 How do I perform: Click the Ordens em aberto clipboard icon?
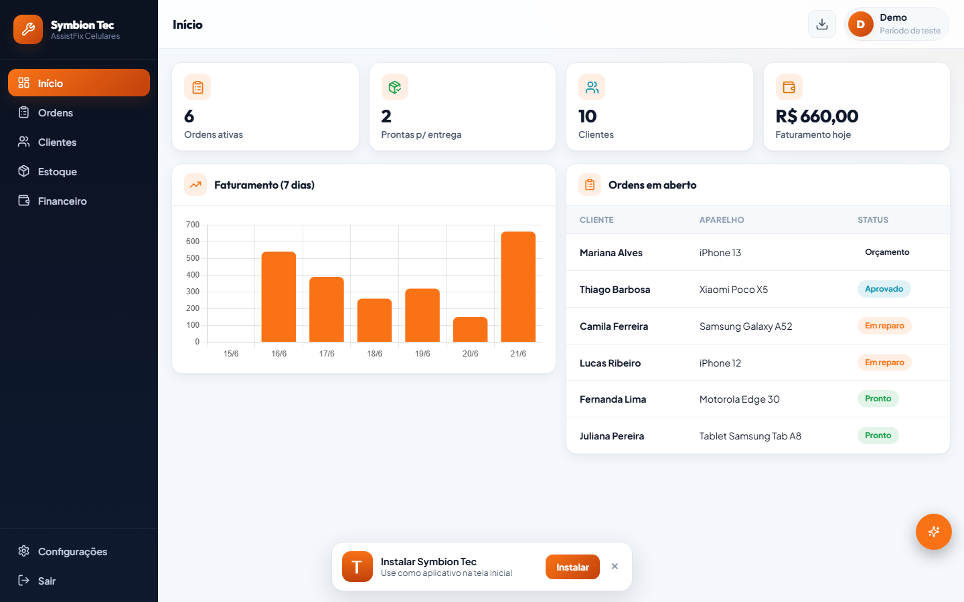pyautogui.click(x=590, y=185)
